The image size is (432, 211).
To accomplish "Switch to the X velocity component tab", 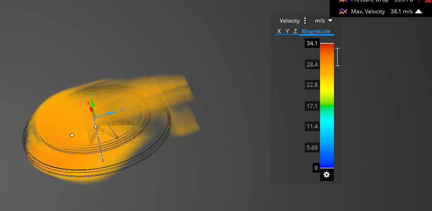I will [x=279, y=31].
